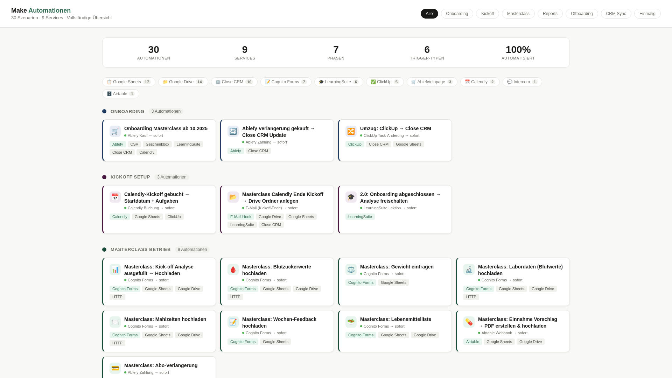Switch to the Einmalig filter tab

pyautogui.click(x=647, y=14)
